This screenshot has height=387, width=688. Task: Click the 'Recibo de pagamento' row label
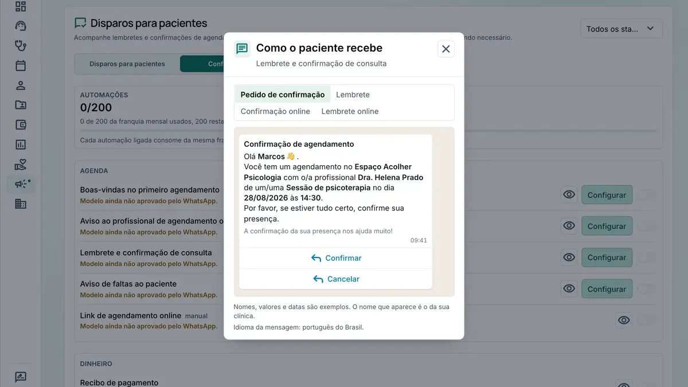click(x=119, y=382)
